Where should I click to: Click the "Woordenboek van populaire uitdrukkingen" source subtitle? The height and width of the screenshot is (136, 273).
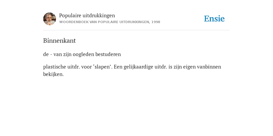point(104,22)
